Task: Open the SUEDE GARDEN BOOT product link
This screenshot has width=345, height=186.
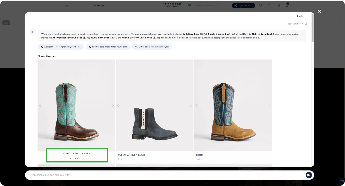Action: point(132,155)
